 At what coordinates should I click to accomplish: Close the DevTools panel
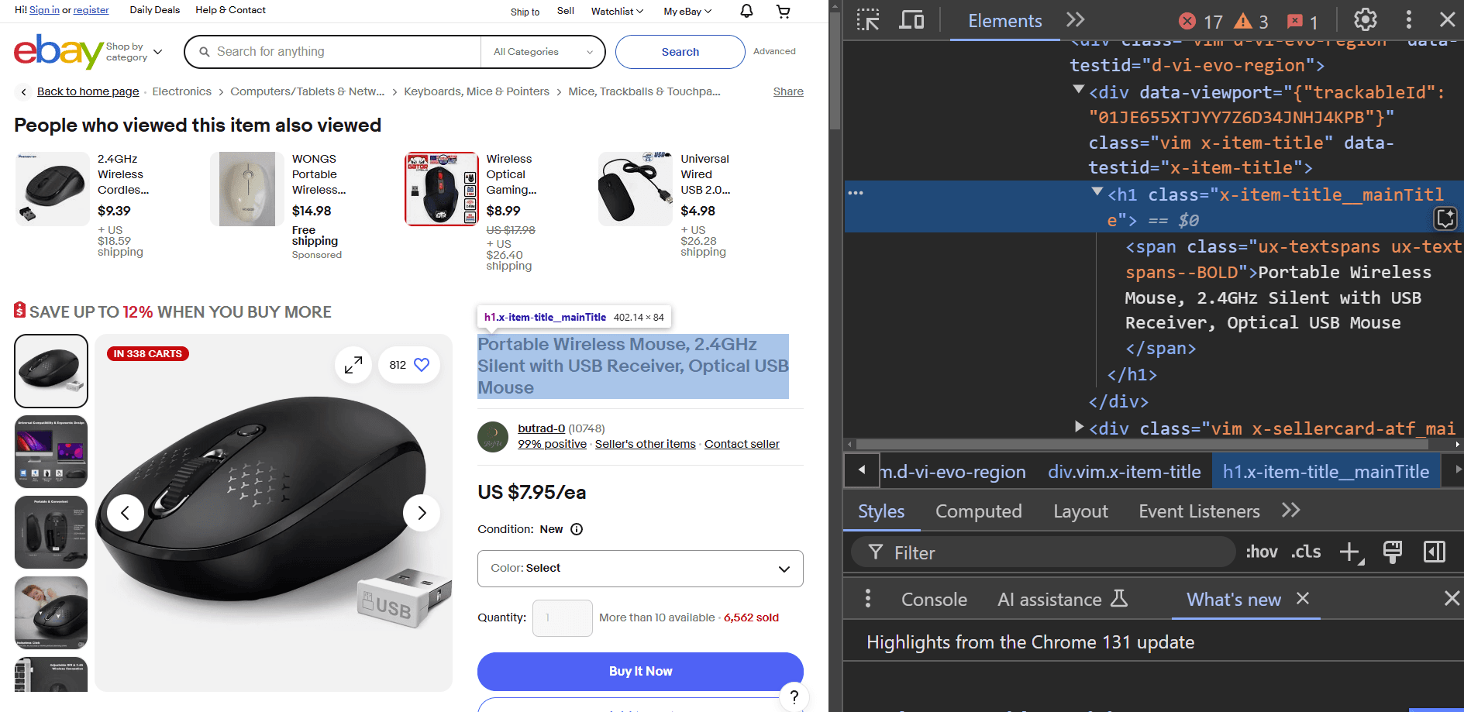1447,20
